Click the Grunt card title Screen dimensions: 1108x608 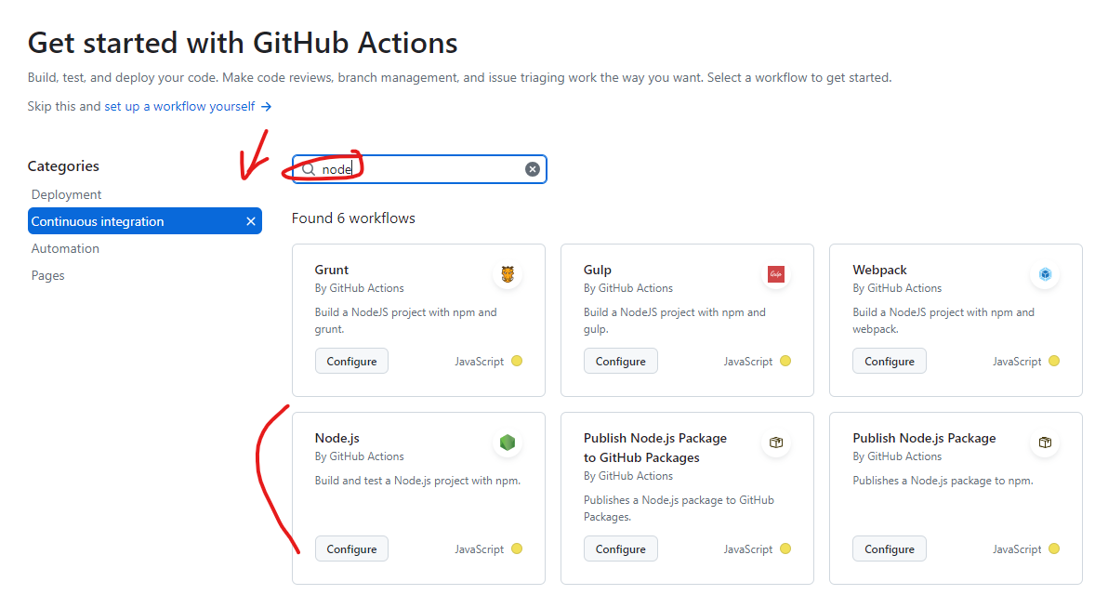(x=332, y=270)
